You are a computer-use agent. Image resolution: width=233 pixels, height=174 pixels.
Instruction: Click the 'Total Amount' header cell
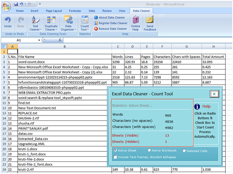click(214, 57)
